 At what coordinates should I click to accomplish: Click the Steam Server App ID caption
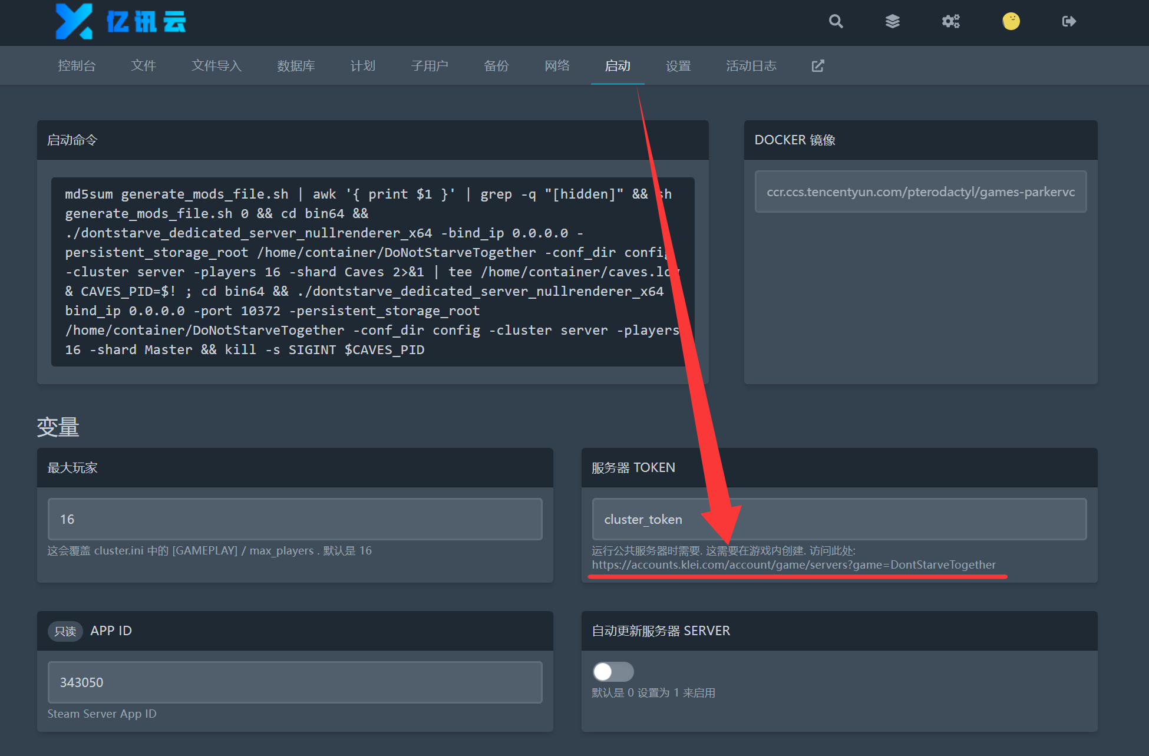102,714
